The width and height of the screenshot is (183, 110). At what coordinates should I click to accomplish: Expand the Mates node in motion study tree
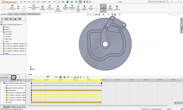[4, 102]
